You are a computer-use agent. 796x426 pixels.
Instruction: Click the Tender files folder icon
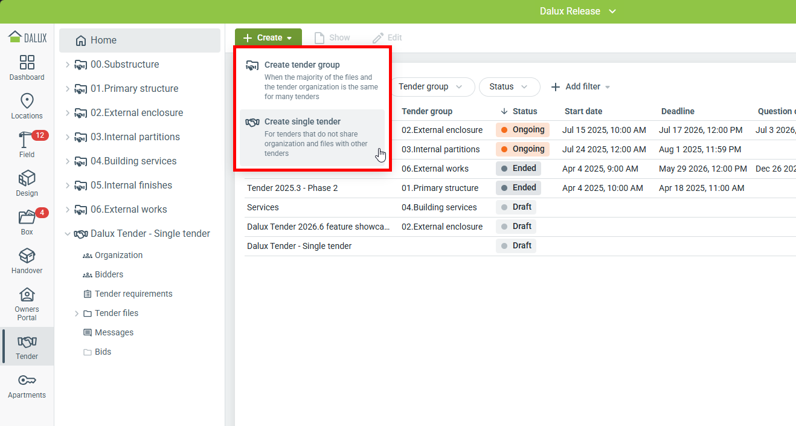[88, 314]
